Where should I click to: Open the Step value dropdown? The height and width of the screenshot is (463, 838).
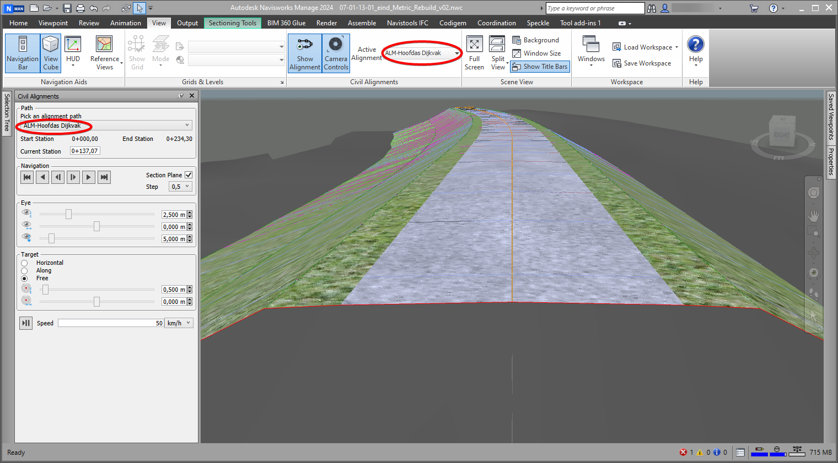click(x=180, y=187)
